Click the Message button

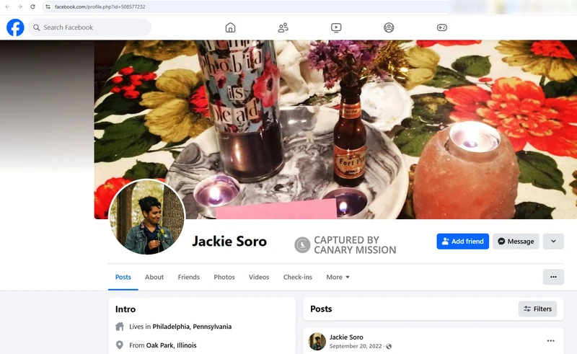[516, 242]
